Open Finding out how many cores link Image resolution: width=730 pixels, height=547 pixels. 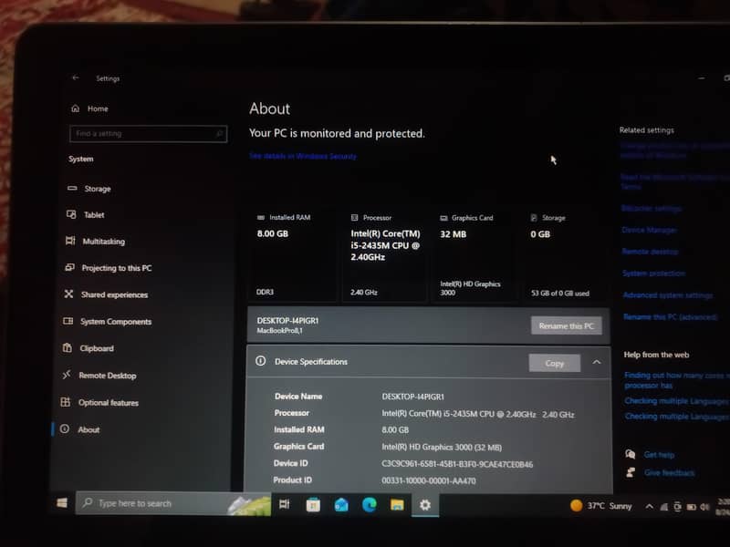click(676, 380)
